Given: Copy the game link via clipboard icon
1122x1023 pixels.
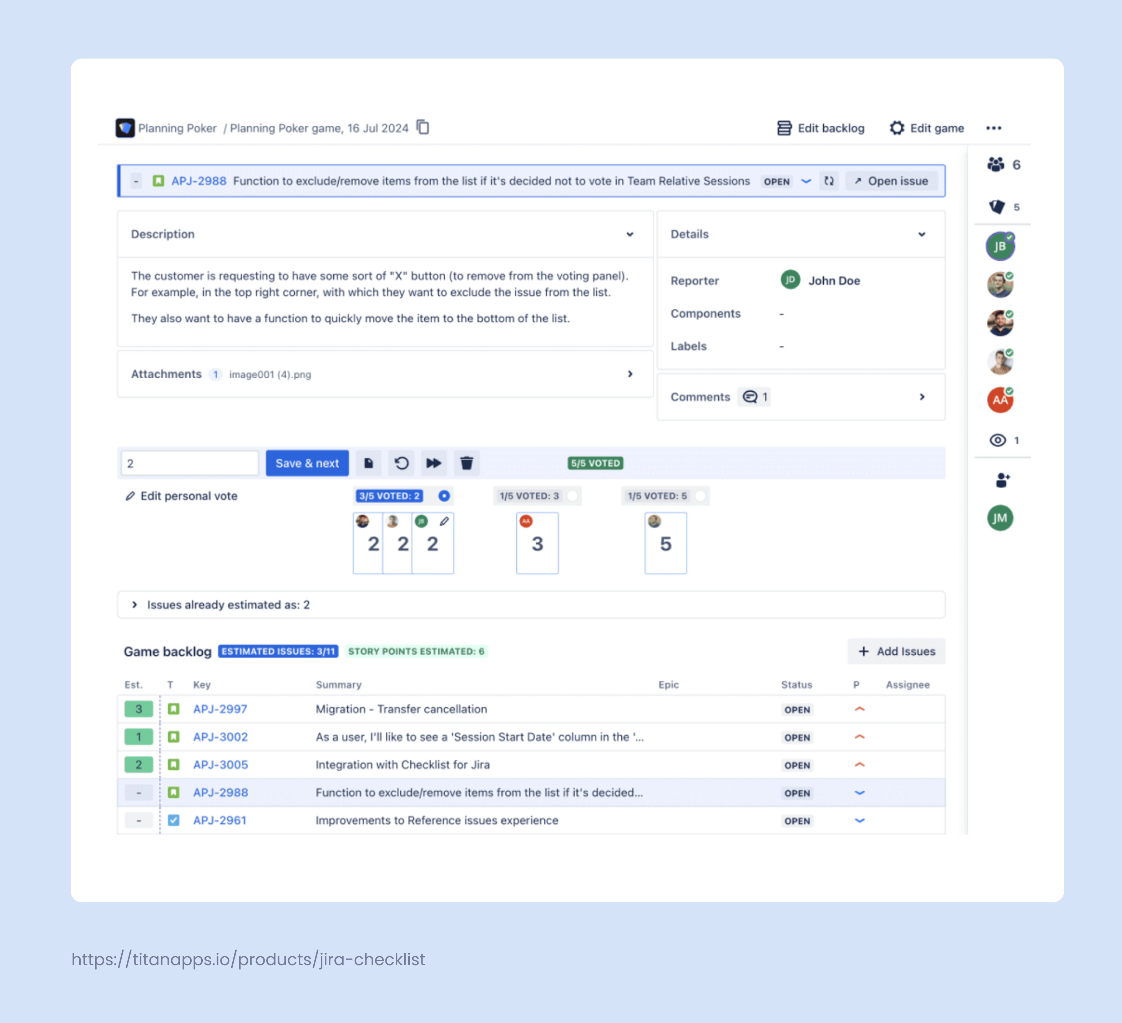Looking at the screenshot, I should [423, 127].
